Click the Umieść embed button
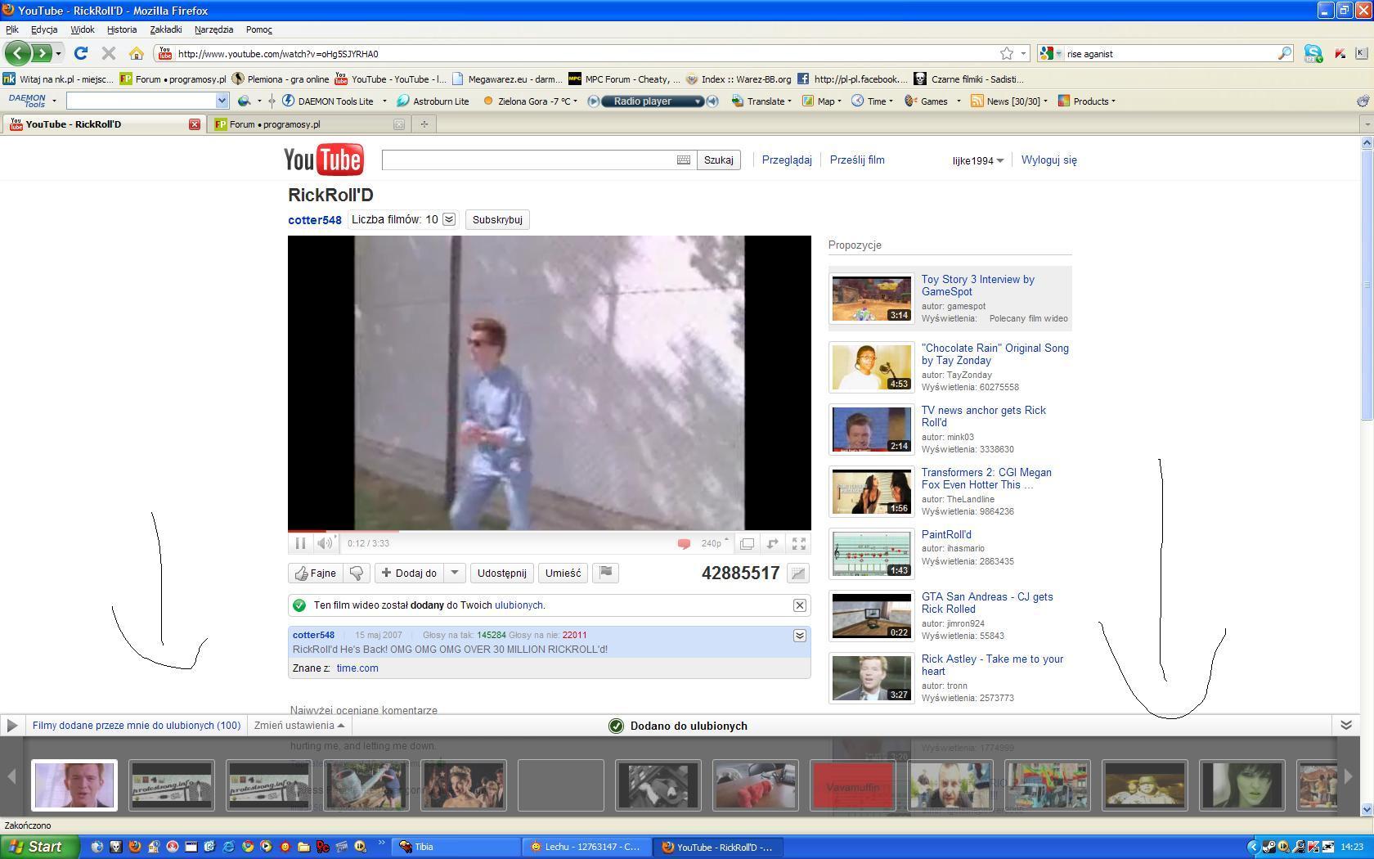The height and width of the screenshot is (859, 1374). pyautogui.click(x=563, y=573)
